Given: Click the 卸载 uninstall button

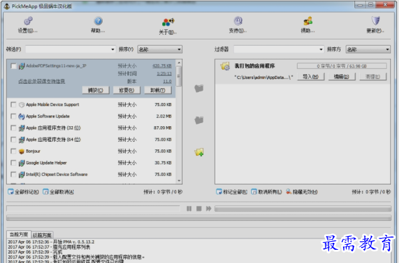Looking at the screenshot, I should click(157, 90).
